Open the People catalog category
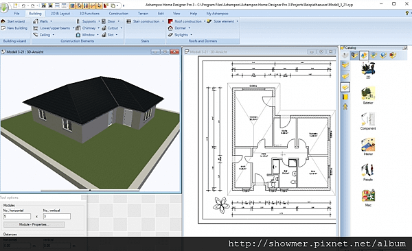The width and height of the screenshot is (412, 251). tap(368, 172)
